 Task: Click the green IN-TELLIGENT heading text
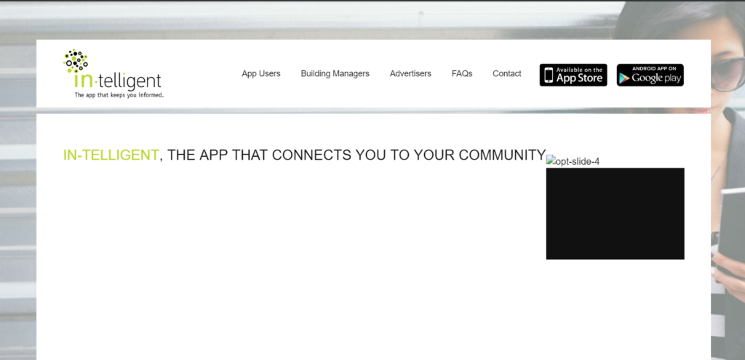tap(111, 155)
